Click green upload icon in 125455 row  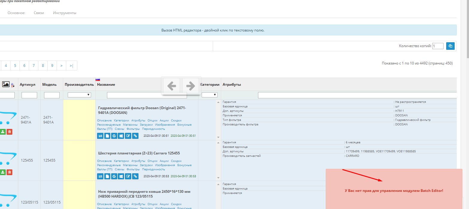pos(3,172)
